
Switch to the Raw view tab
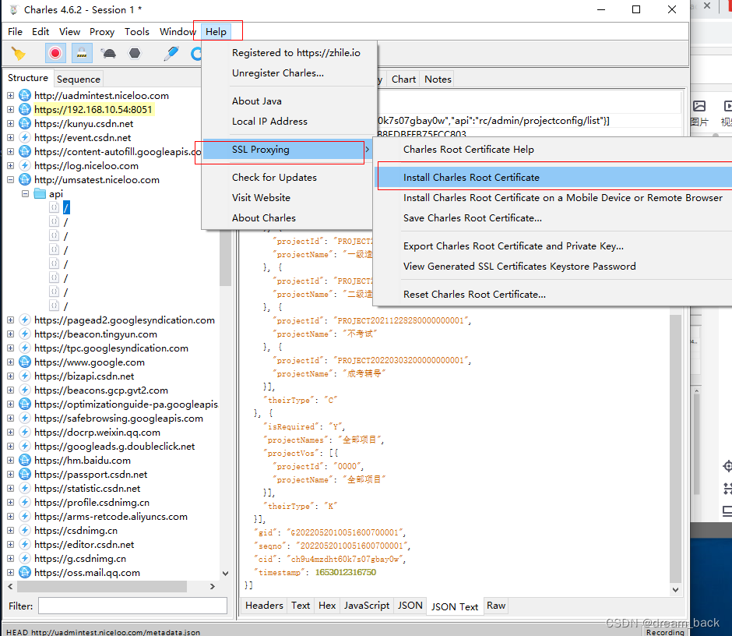496,606
